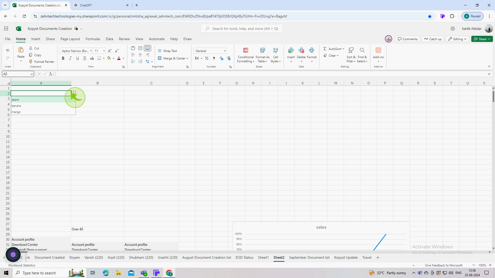Screen dimensions: 495x278
Task: Align text left
Action: 133,55
